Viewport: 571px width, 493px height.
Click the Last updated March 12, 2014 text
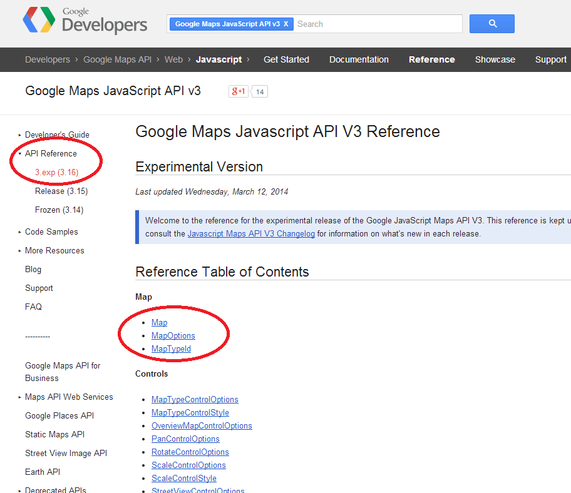pyautogui.click(x=212, y=191)
